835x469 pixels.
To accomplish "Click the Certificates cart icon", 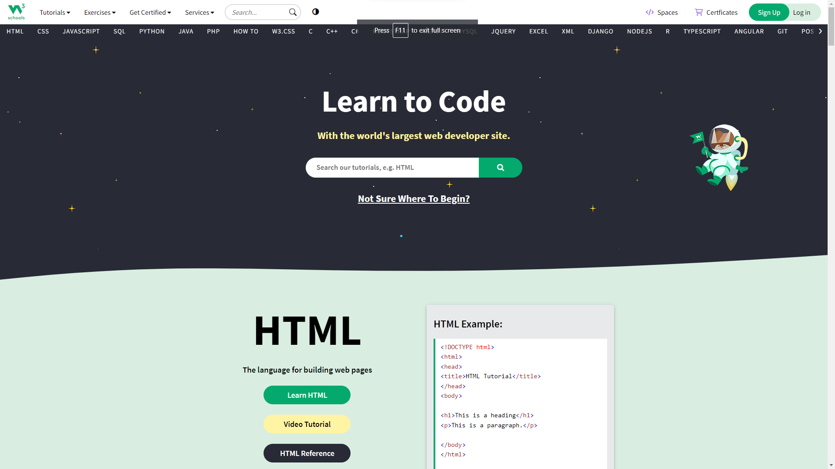I will coord(698,12).
